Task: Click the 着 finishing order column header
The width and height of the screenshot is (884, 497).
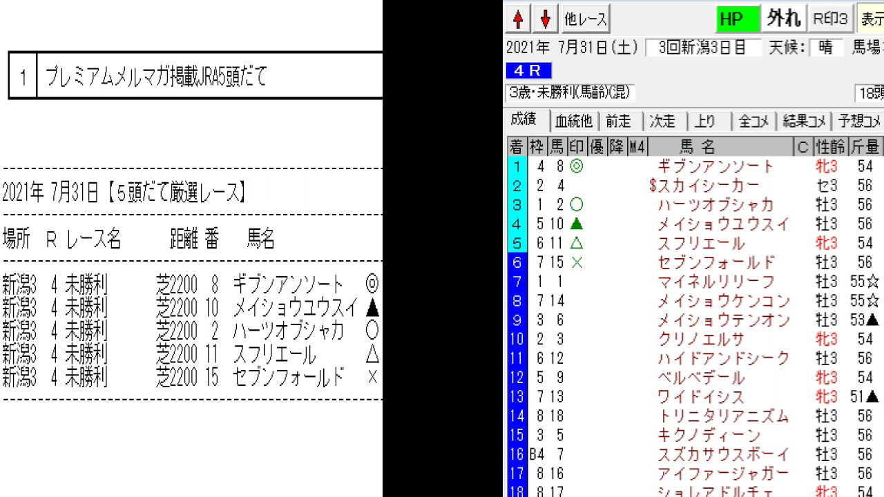Action: pyautogui.click(x=516, y=146)
